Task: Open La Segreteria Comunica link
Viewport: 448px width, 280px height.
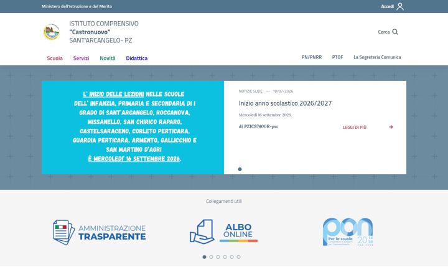Action: (377, 57)
